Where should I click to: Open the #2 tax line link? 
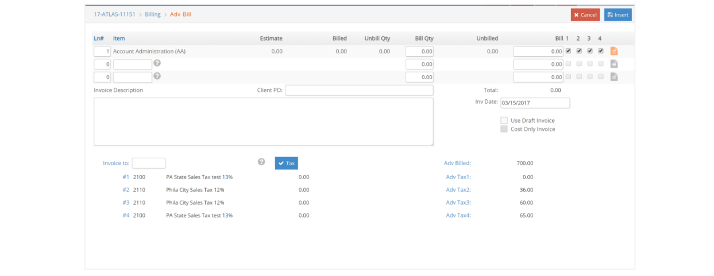[x=126, y=189]
